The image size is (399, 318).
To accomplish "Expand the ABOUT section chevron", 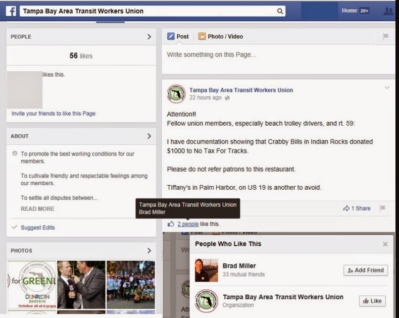I will pyautogui.click(x=149, y=136).
